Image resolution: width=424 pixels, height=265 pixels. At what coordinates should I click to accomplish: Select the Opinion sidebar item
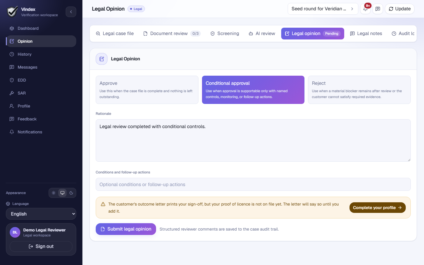point(41,41)
